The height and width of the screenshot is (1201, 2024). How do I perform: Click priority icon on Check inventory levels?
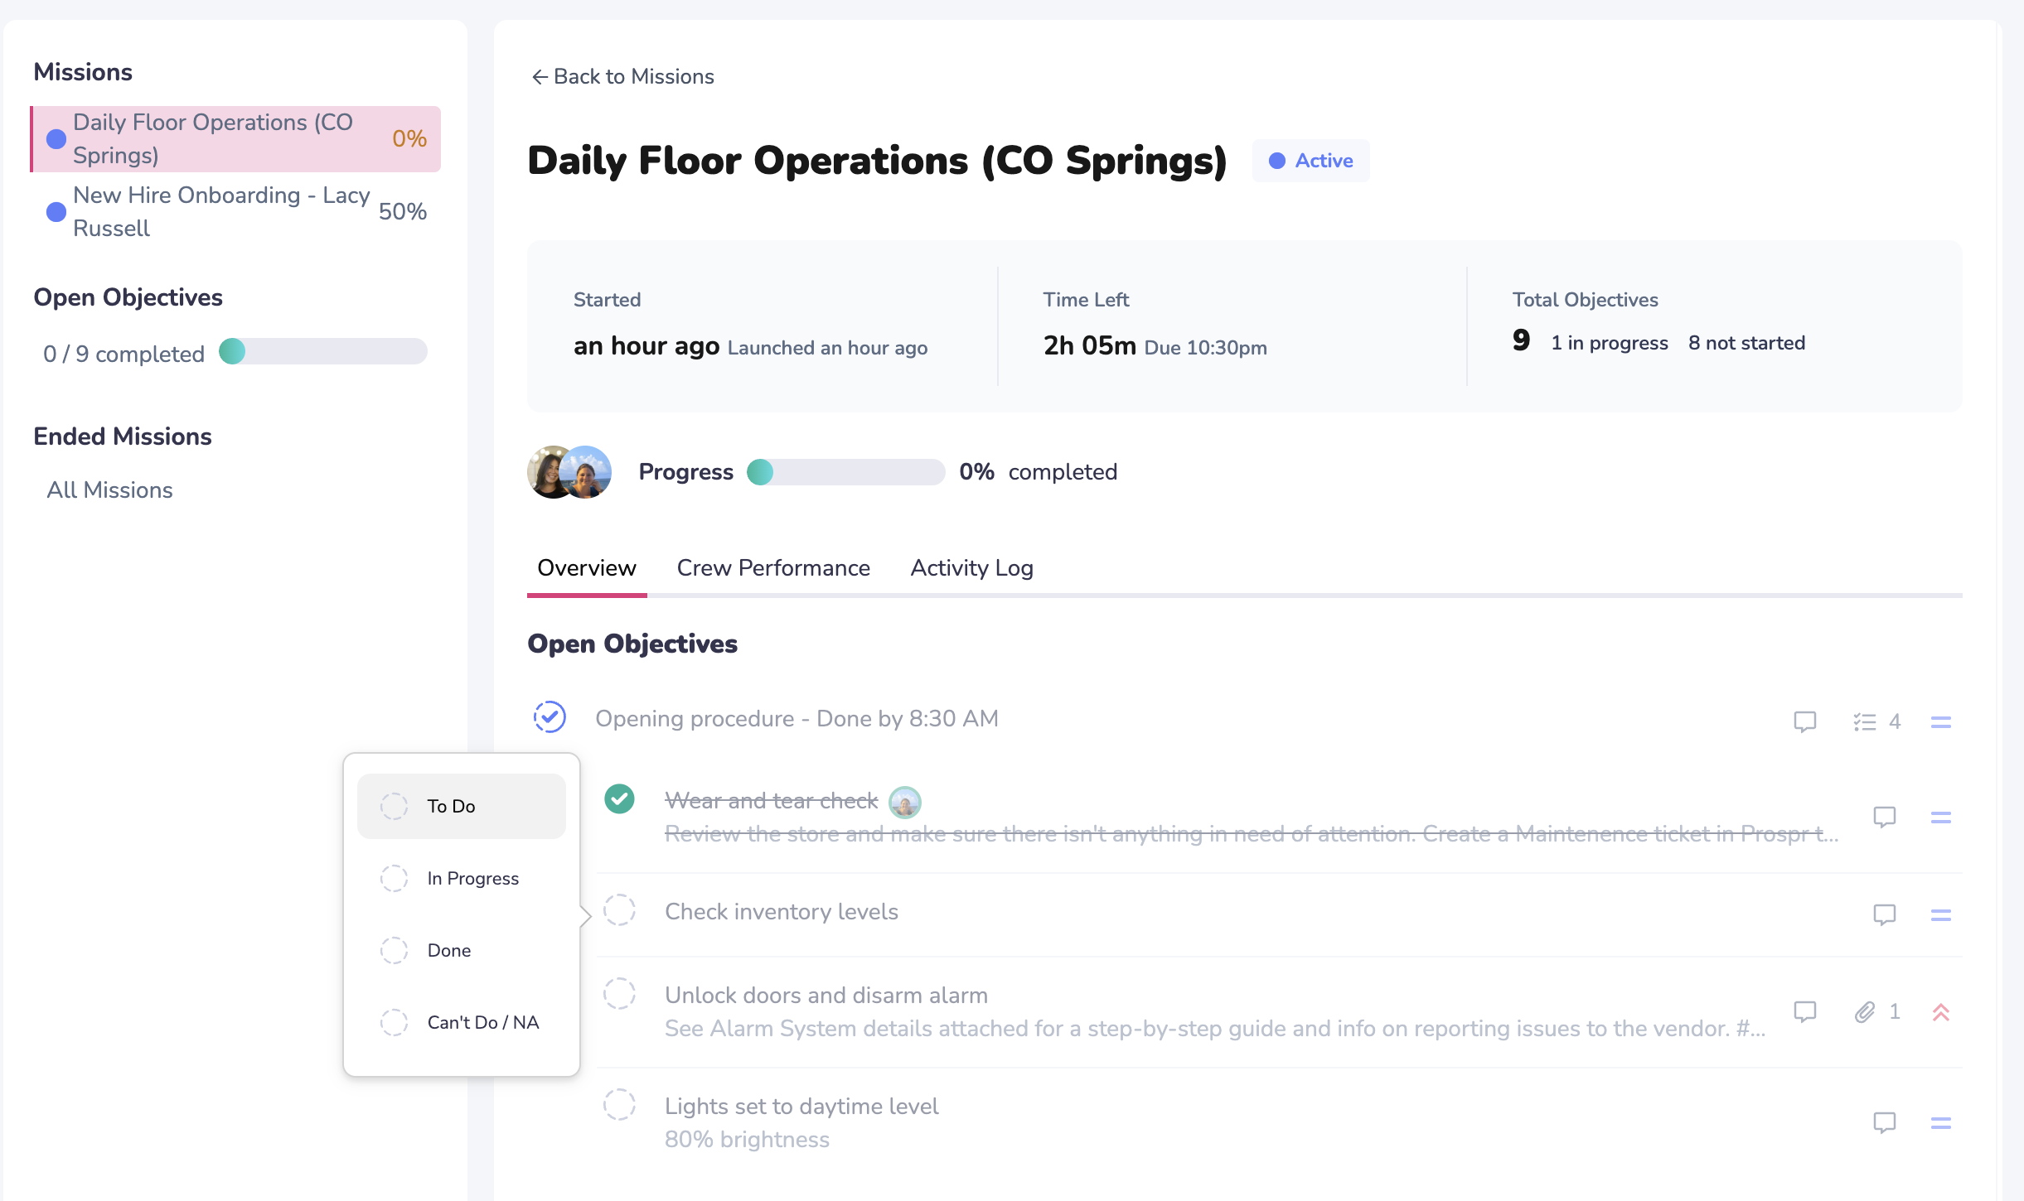(x=1940, y=915)
